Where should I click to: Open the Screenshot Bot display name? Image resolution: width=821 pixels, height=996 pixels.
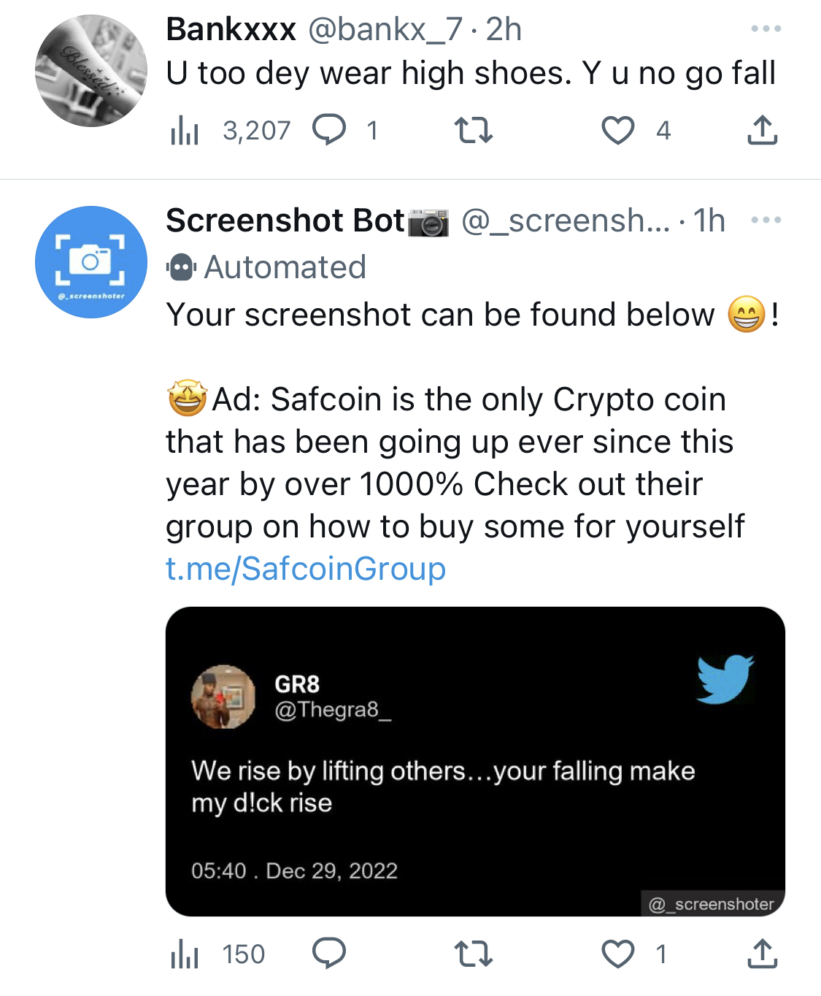[285, 220]
